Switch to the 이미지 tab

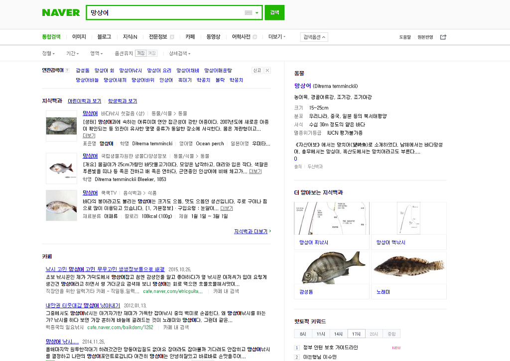79,37
